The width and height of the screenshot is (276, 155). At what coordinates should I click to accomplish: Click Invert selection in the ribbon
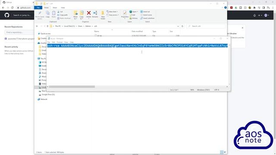coord(147,18)
